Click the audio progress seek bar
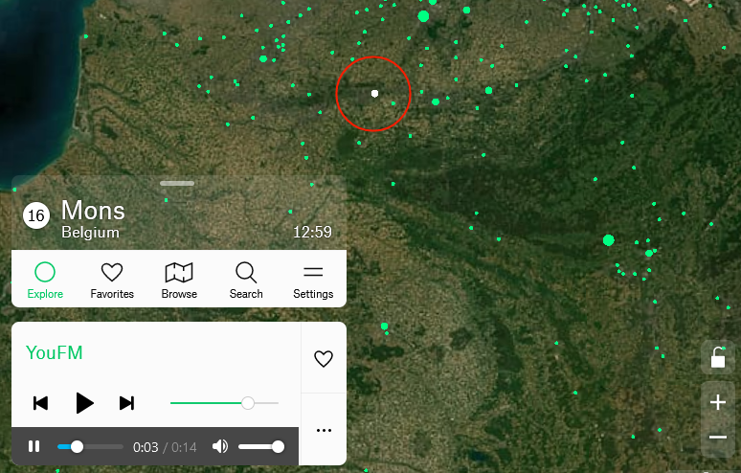 click(x=90, y=446)
